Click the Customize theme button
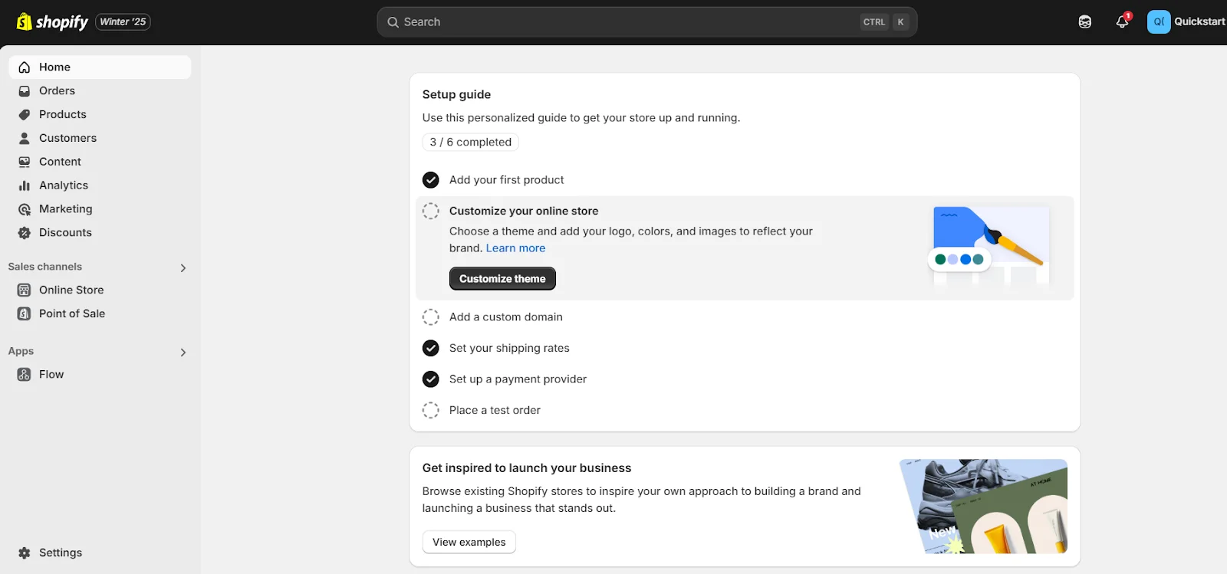This screenshot has width=1227, height=574. [502, 279]
